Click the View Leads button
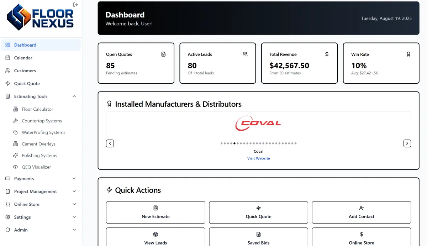427x246 pixels. tap(155, 237)
